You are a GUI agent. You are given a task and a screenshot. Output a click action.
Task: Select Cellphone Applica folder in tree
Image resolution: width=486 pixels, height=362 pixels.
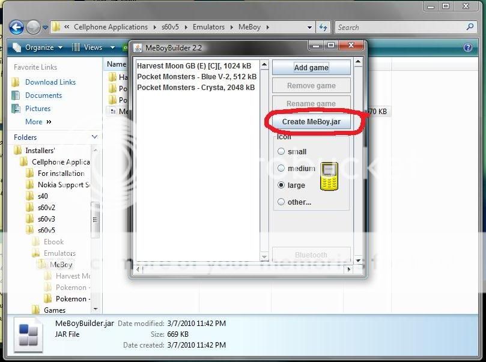pos(61,162)
